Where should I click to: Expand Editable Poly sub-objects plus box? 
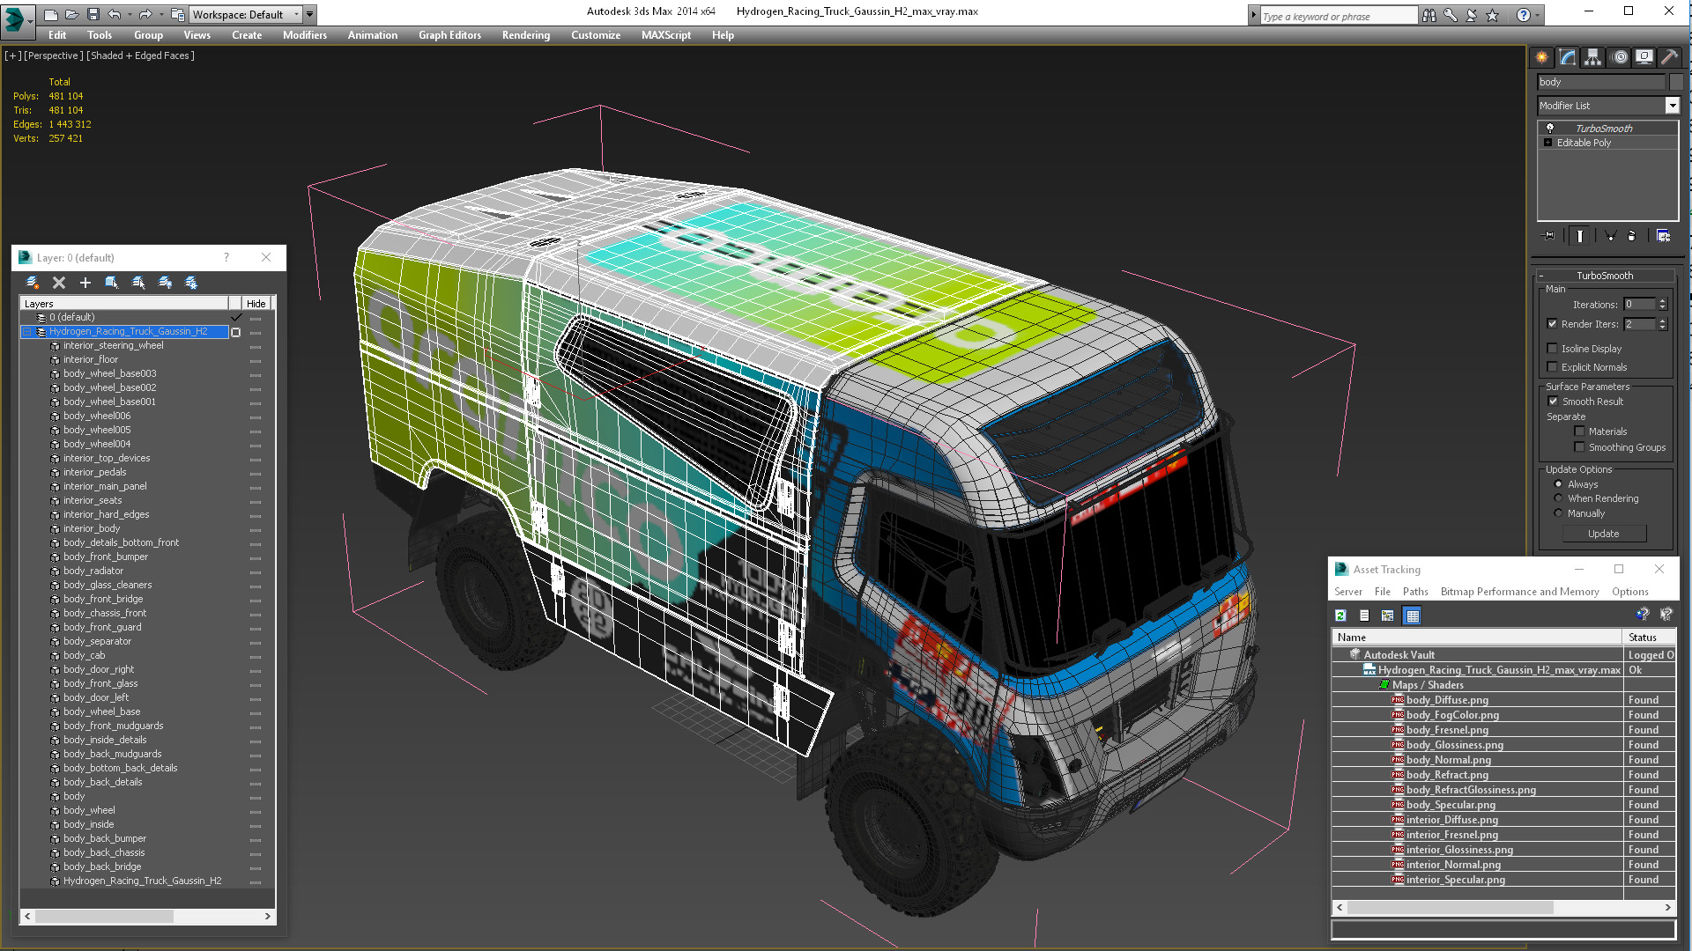click(1547, 143)
